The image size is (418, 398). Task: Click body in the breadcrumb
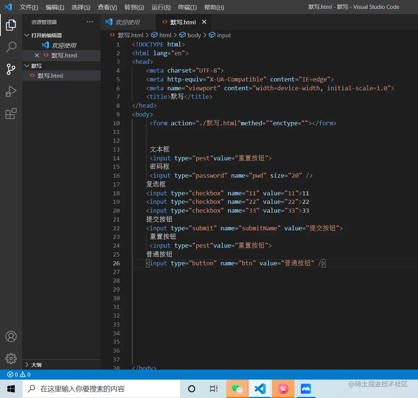(194, 35)
